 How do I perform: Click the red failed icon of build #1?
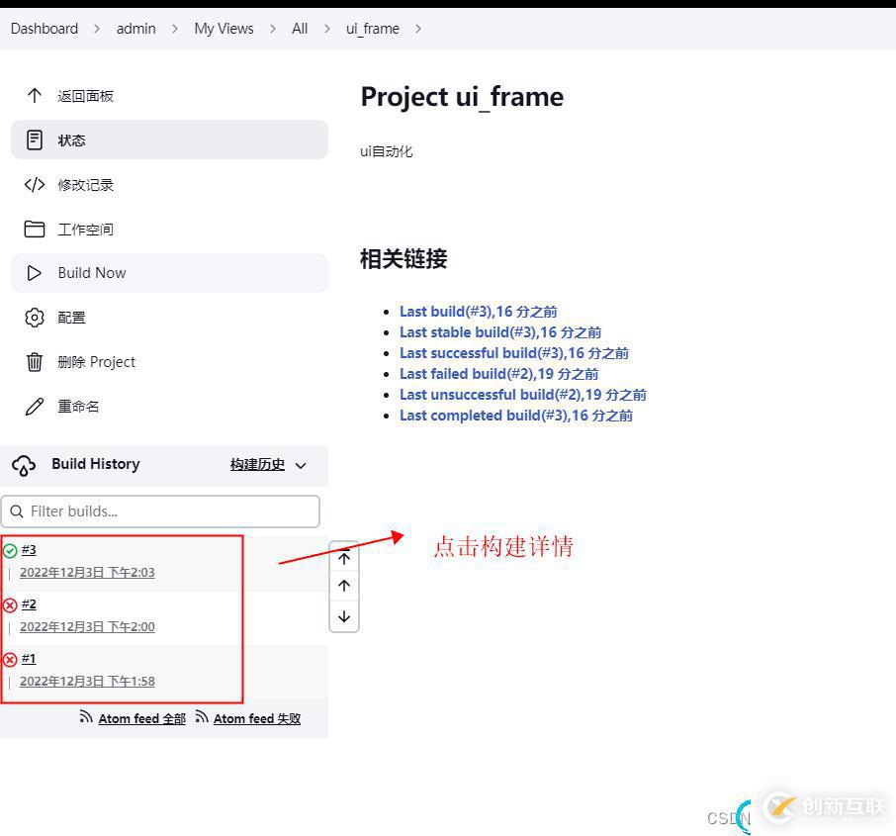pyautogui.click(x=10, y=660)
